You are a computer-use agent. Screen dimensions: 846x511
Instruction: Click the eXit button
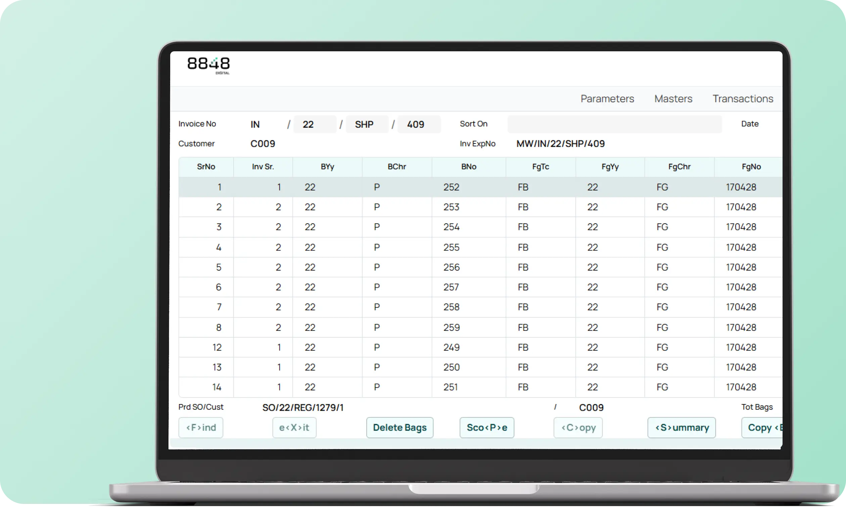click(294, 427)
